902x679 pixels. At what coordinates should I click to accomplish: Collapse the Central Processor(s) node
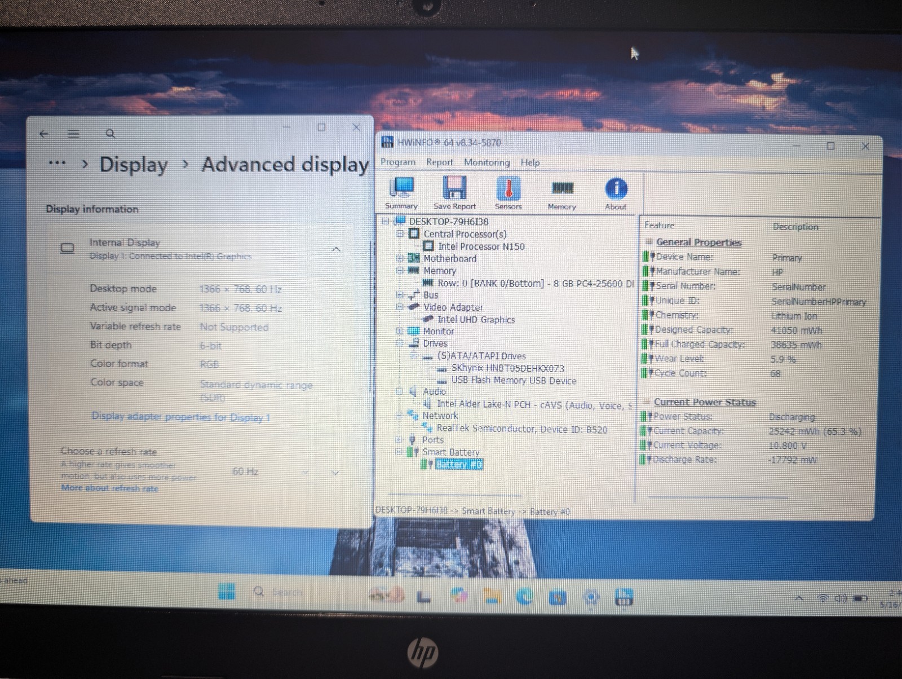[x=400, y=233]
